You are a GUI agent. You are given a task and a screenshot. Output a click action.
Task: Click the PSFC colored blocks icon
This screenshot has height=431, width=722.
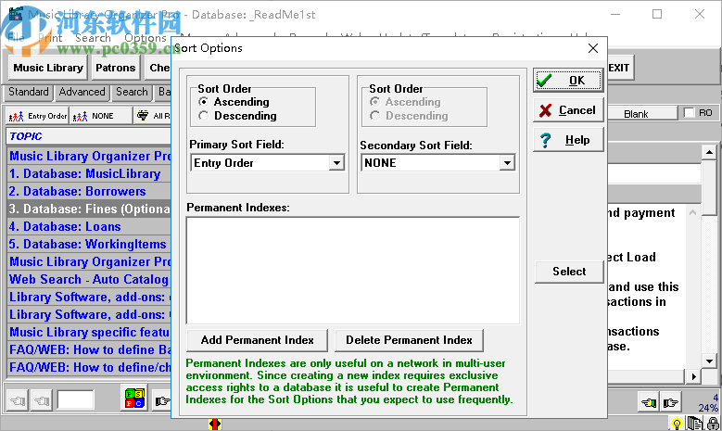tap(134, 399)
